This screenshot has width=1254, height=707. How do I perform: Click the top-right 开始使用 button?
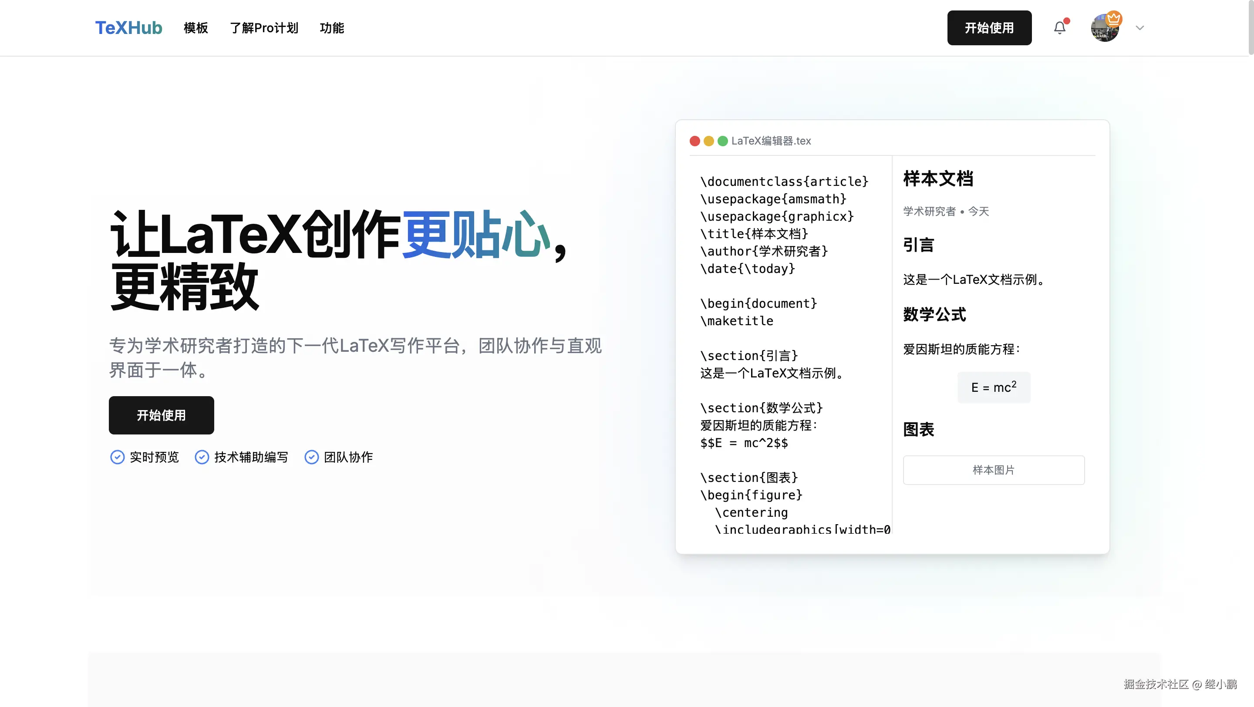click(989, 28)
